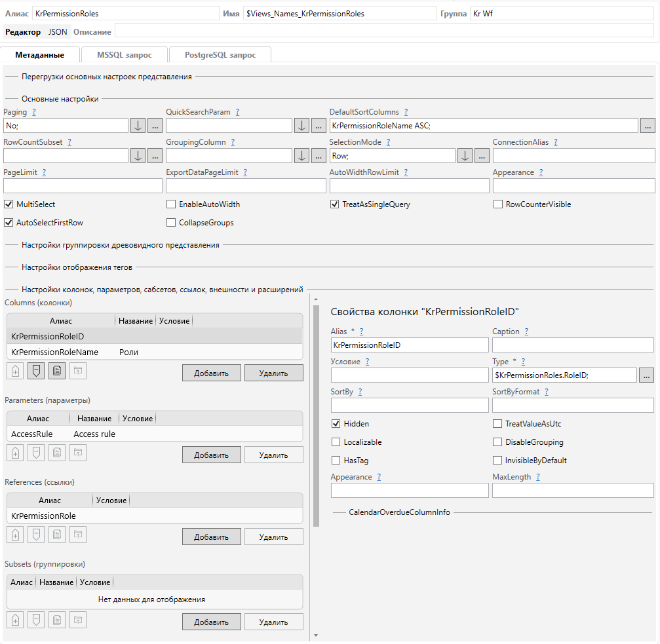This screenshot has height=644, width=660.
Task: Open the SelectionMode down-arrow dropdown
Action: point(464,155)
